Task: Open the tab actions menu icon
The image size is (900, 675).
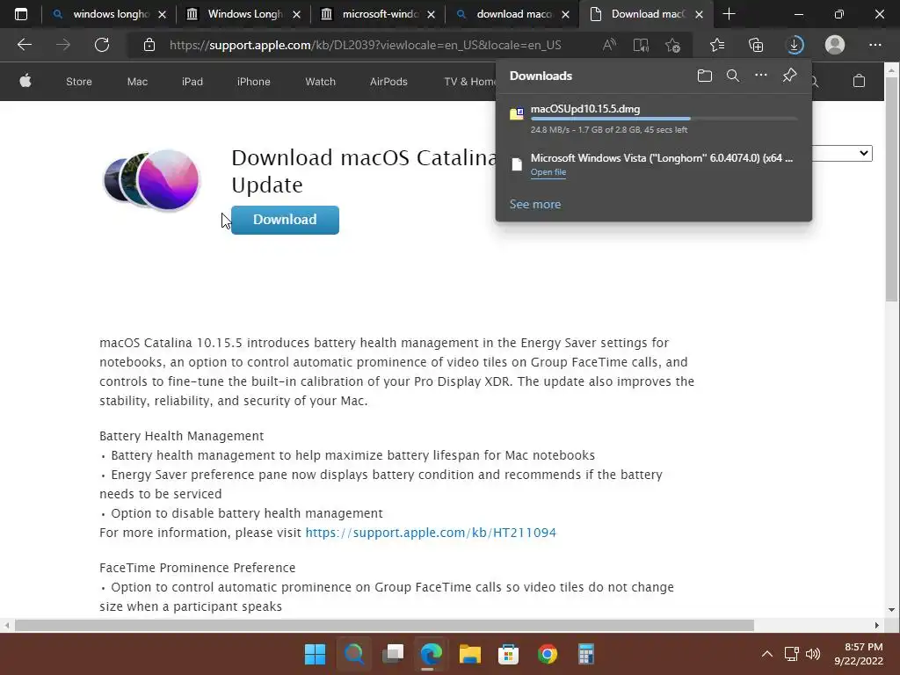Action: (x=21, y=14)
